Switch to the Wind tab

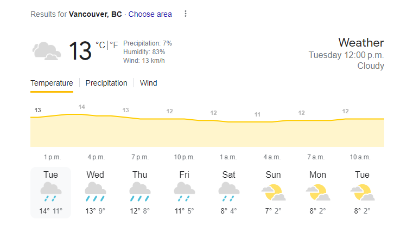149,83
